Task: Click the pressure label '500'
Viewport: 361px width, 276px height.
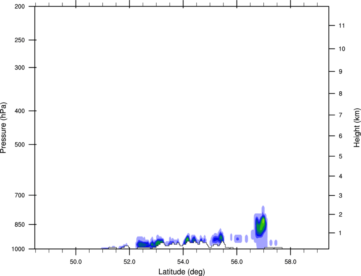Action: (20, 144)
